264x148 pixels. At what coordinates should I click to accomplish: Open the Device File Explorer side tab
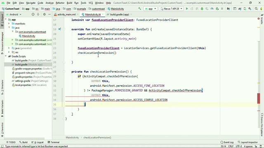(x=262, y=124)
